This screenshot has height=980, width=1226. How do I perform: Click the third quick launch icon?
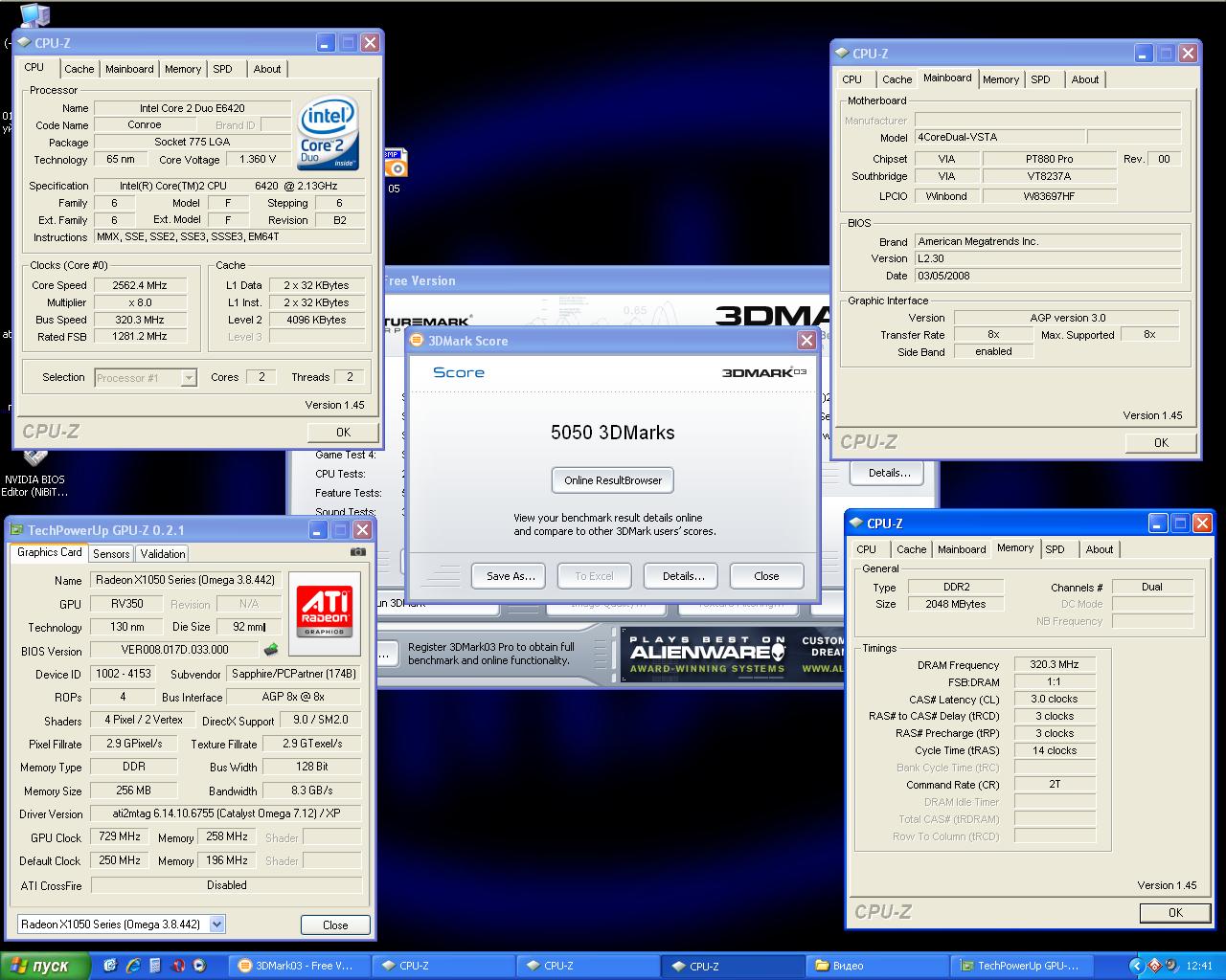[156, 966]
